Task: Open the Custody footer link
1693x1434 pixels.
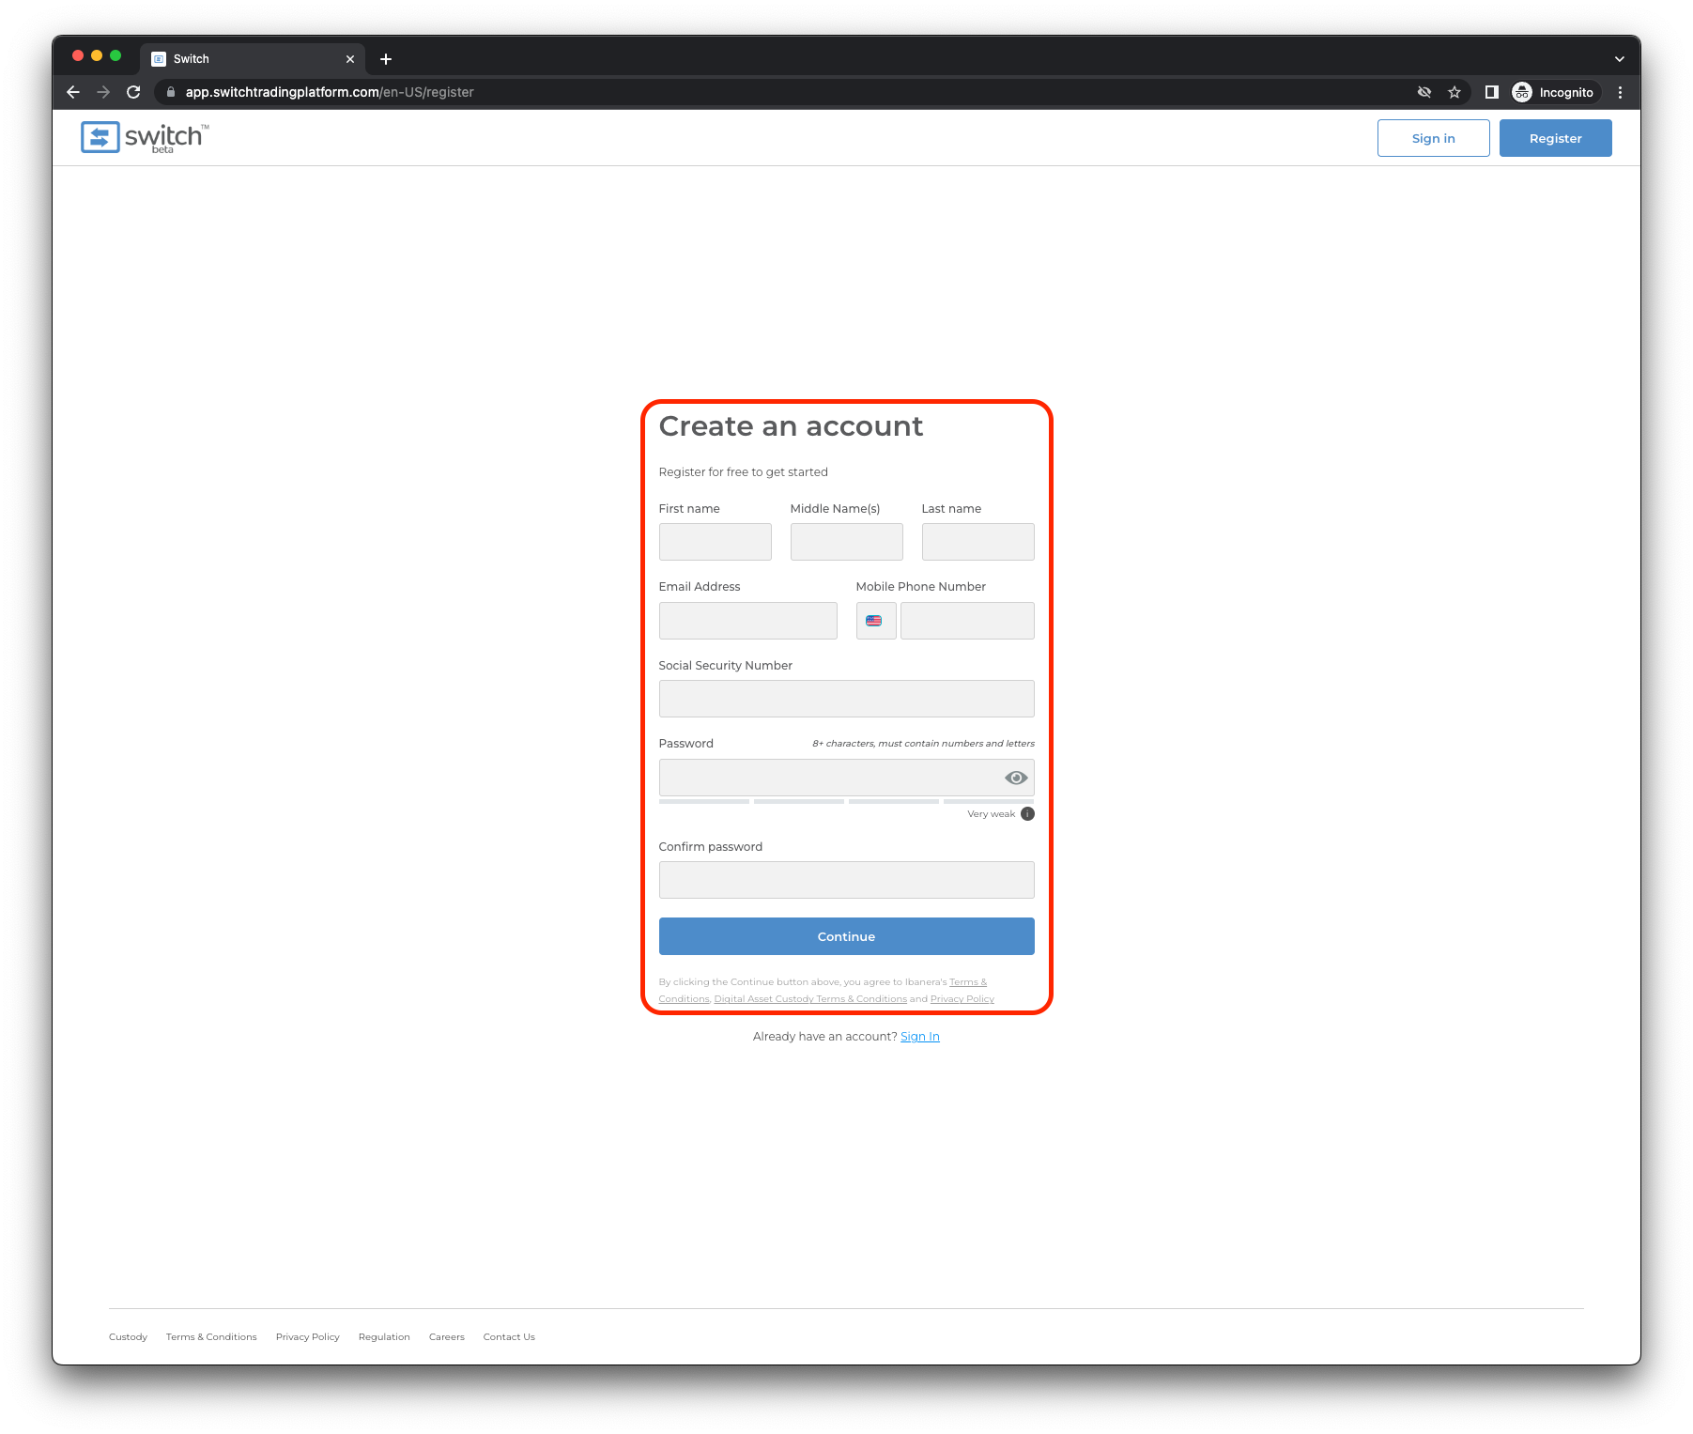Action: point(128,1337)
